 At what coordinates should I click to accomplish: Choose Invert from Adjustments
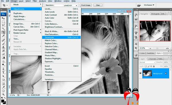pyautogui.click(x=61, y=66)
